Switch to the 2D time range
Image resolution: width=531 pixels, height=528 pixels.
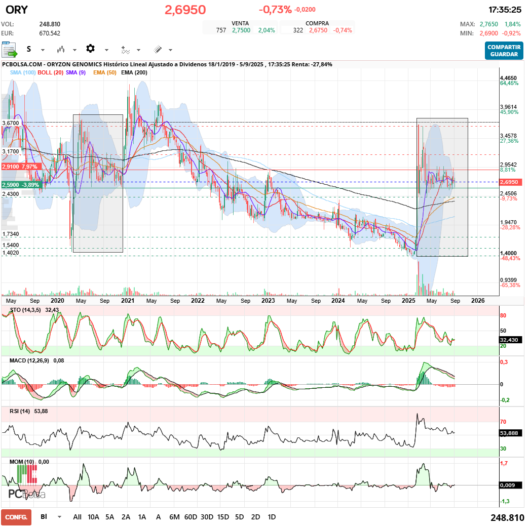[256, 517]
